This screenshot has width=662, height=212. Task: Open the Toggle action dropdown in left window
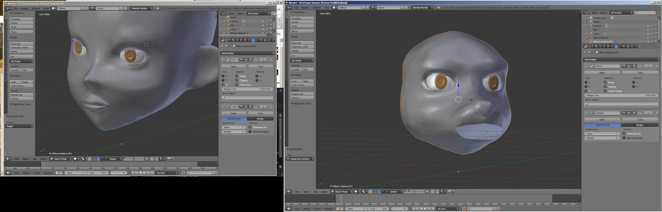19,126
